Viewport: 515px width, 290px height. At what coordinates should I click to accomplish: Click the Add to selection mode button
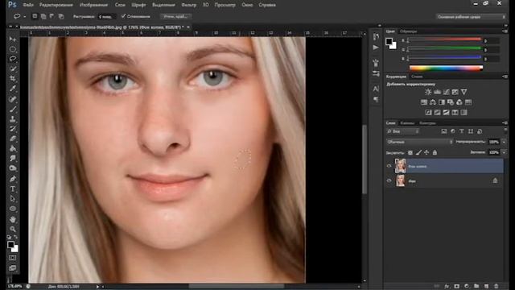pos(43,16)
